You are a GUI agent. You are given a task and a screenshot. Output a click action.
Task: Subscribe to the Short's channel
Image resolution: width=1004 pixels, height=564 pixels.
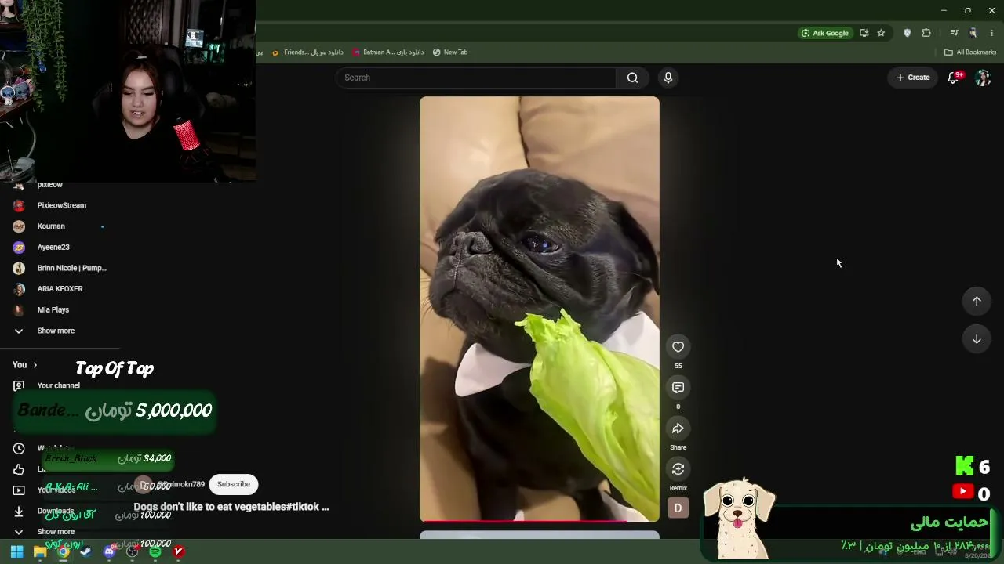[x=234, y=484]
